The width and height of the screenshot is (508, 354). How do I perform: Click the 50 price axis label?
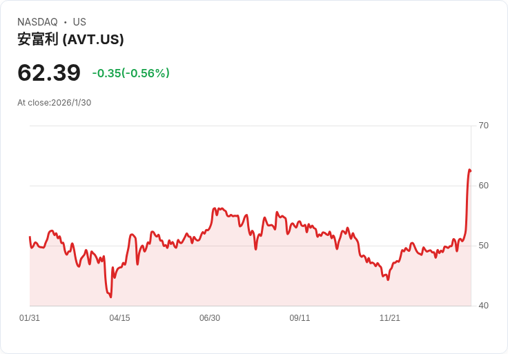(483, 246)
